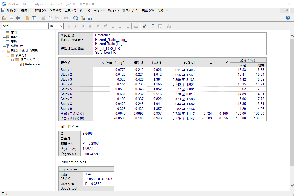The height and width of the screenshot is (196, 294).
Task: Click the Save floppy disk icon
Action: point(11,18)
